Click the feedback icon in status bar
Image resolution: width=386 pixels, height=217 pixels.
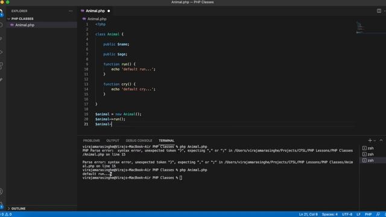pos(378,215)
